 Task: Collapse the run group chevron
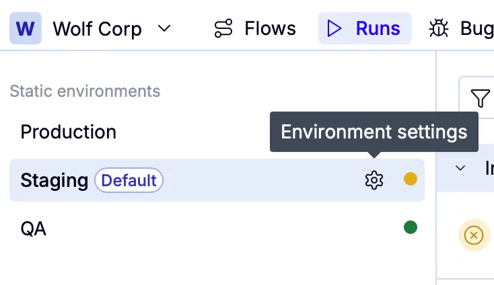point(461,168)
